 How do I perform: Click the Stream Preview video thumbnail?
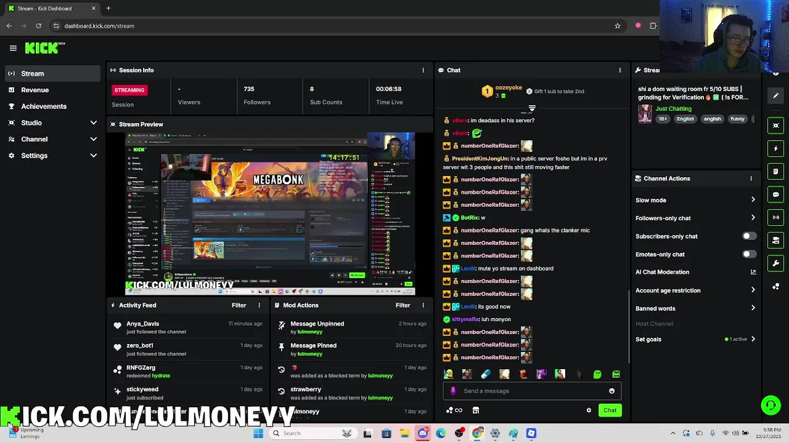(270, 214)
